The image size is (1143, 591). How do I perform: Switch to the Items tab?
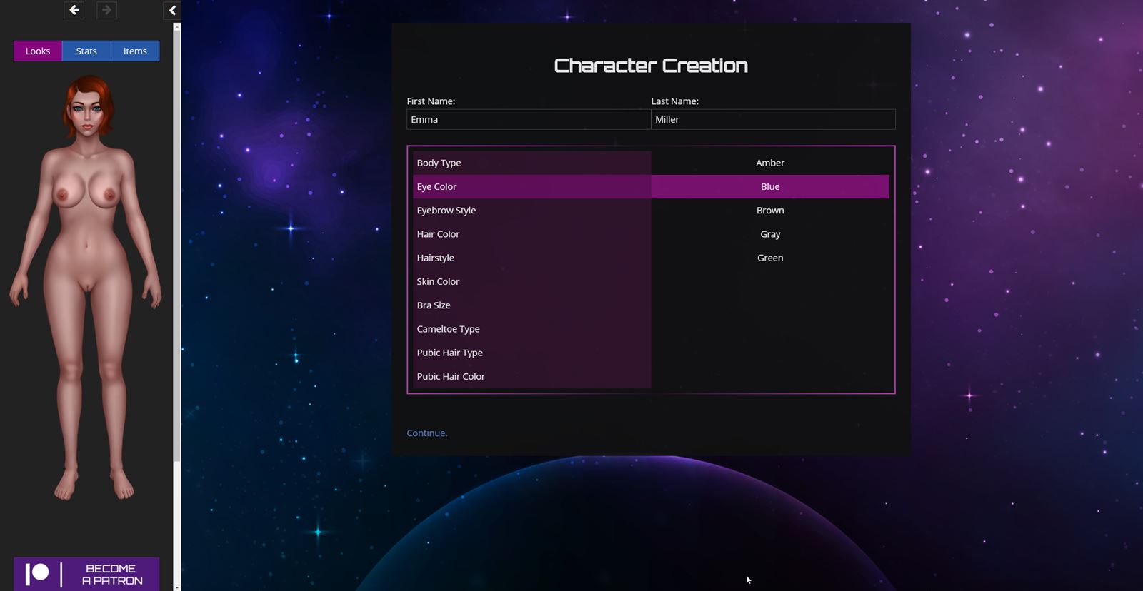[135, 51]
